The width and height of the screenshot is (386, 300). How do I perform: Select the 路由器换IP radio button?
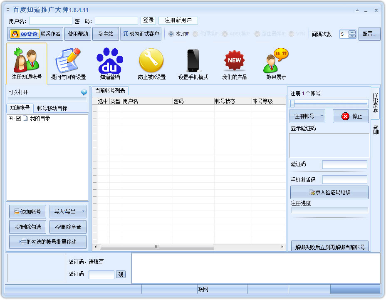point(257,34)
